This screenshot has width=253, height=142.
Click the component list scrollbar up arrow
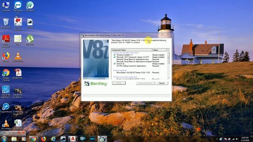point(168,50)
